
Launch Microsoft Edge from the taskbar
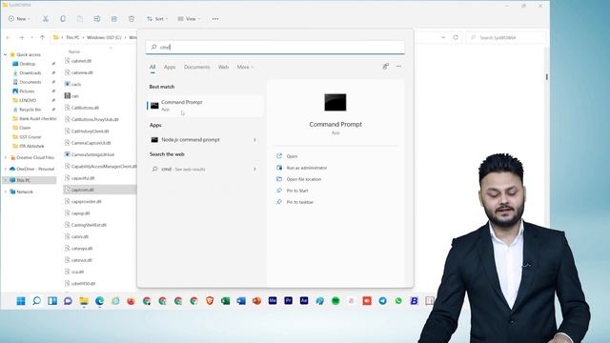(x=99, y=301)
